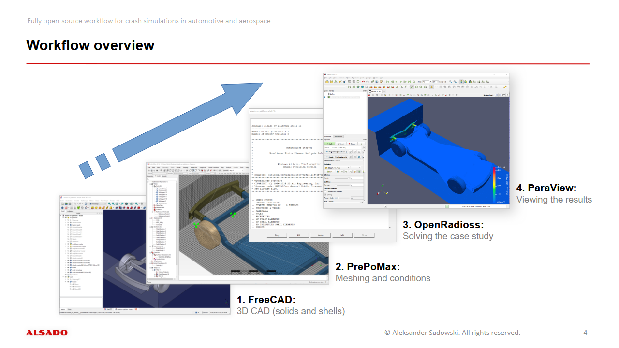Click the Fit all magnifier icon in FreeCAD

(109, 204)
